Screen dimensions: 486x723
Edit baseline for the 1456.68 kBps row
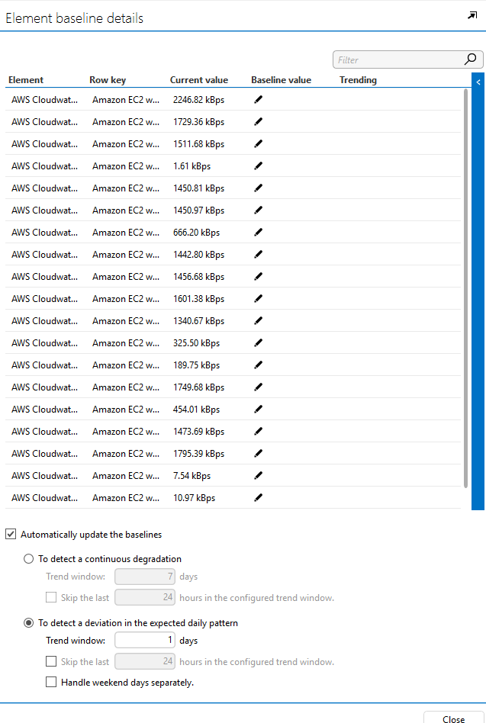coord(258,277)
